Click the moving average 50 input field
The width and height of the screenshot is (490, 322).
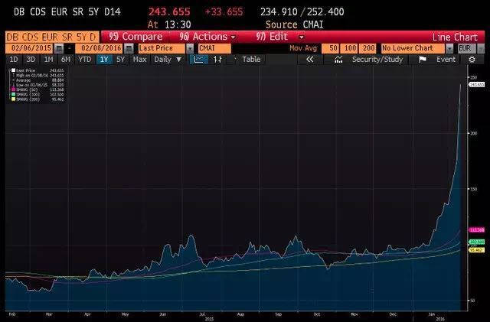click(x=335, y=48)
